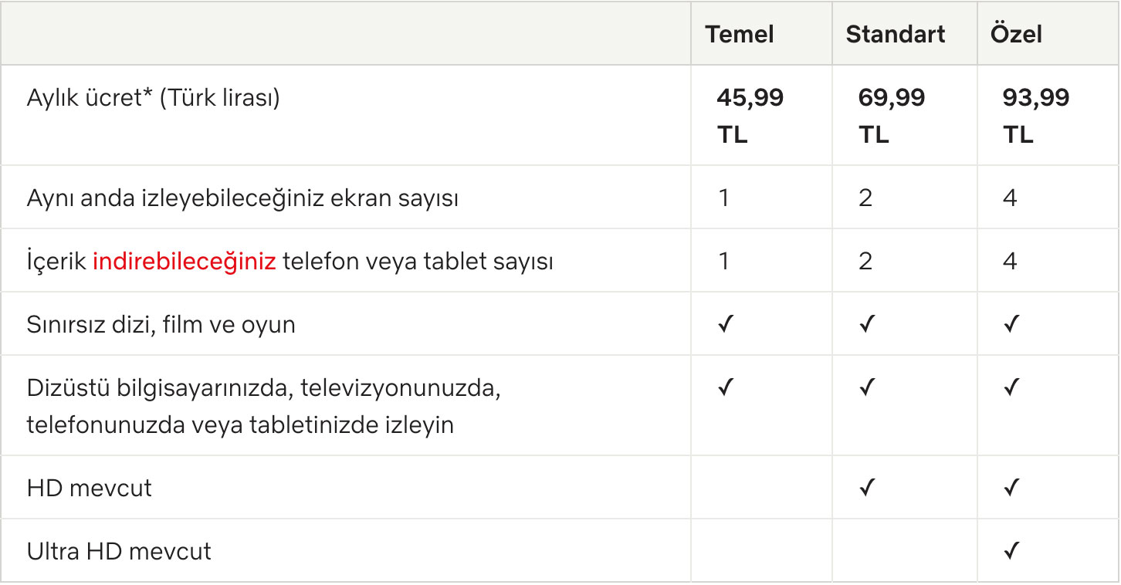
Task: Click Standart download device count 2 in 'İçerik' row
Action: click(x=865, y=262)
